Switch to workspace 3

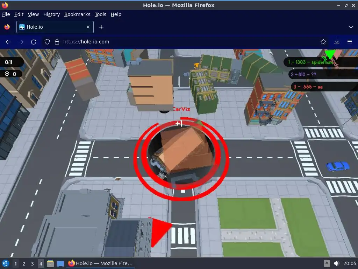33,264
